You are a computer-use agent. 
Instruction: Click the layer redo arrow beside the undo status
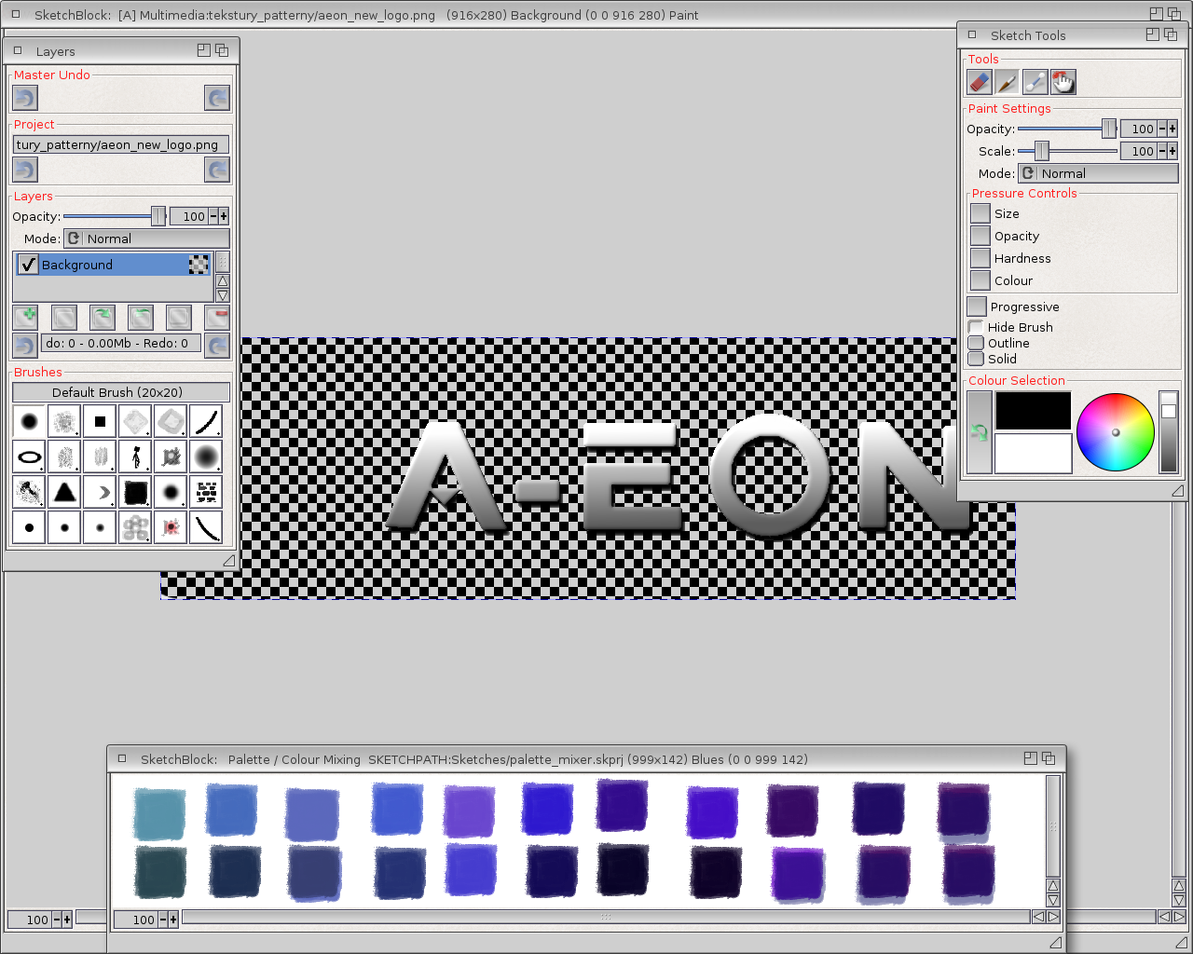point(217,346)
